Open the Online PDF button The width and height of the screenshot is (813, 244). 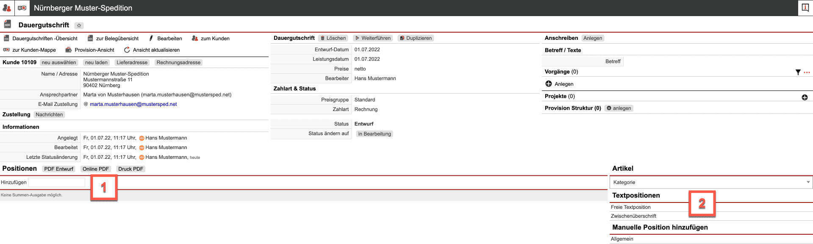[95, 169]
